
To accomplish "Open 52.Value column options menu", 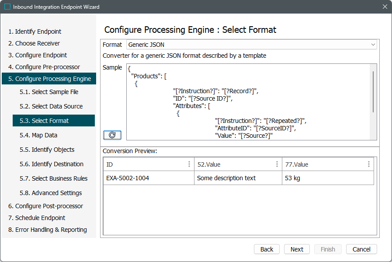I will [x=277, y=164].
